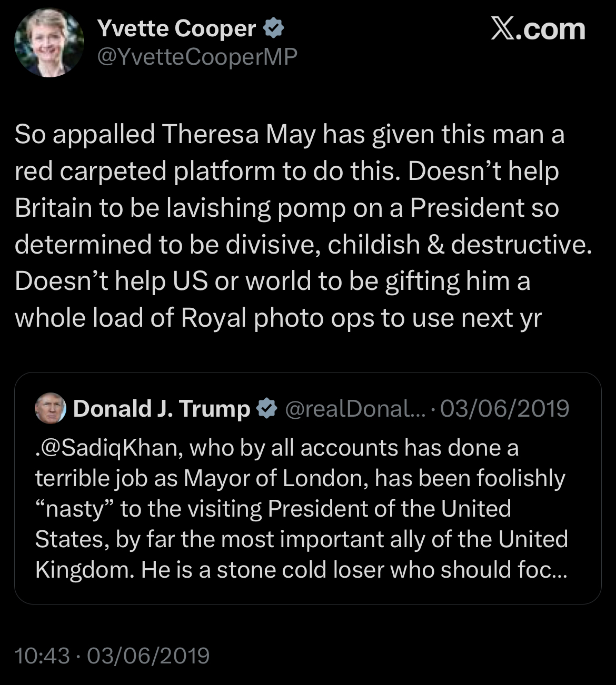Click the "States, by far the most important" line
This screenshot has height=685, width=616.
pos(301,539)
